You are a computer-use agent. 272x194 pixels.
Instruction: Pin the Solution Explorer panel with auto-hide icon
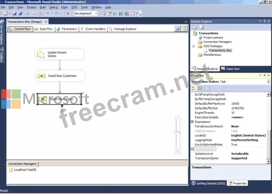pos(264,21)
